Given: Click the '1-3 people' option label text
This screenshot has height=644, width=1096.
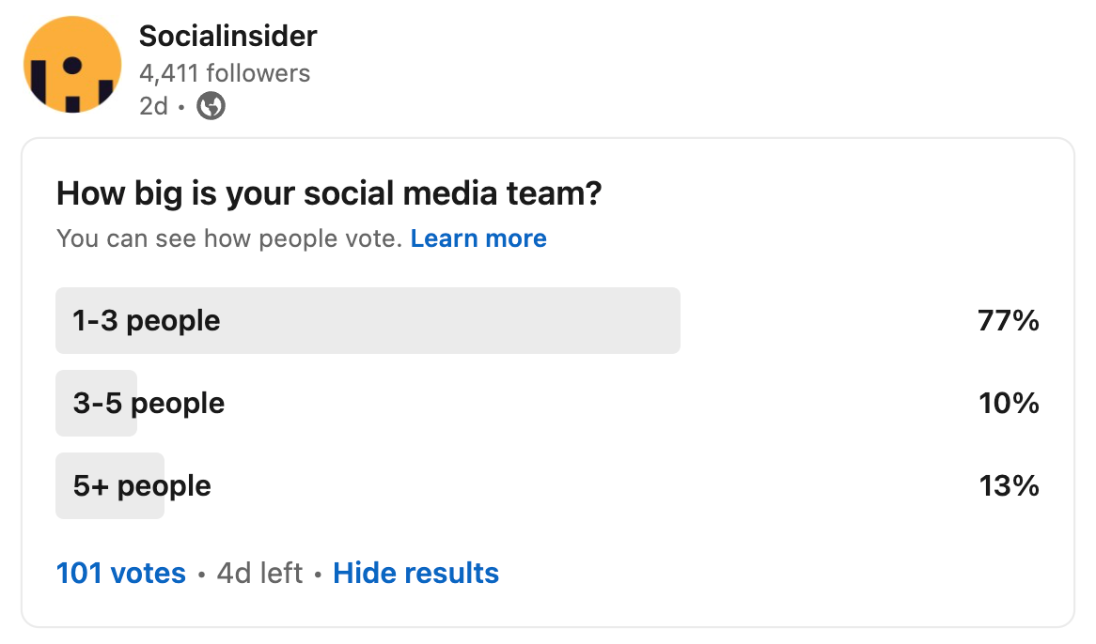Looking at the screenshot, I should (146, 321).
